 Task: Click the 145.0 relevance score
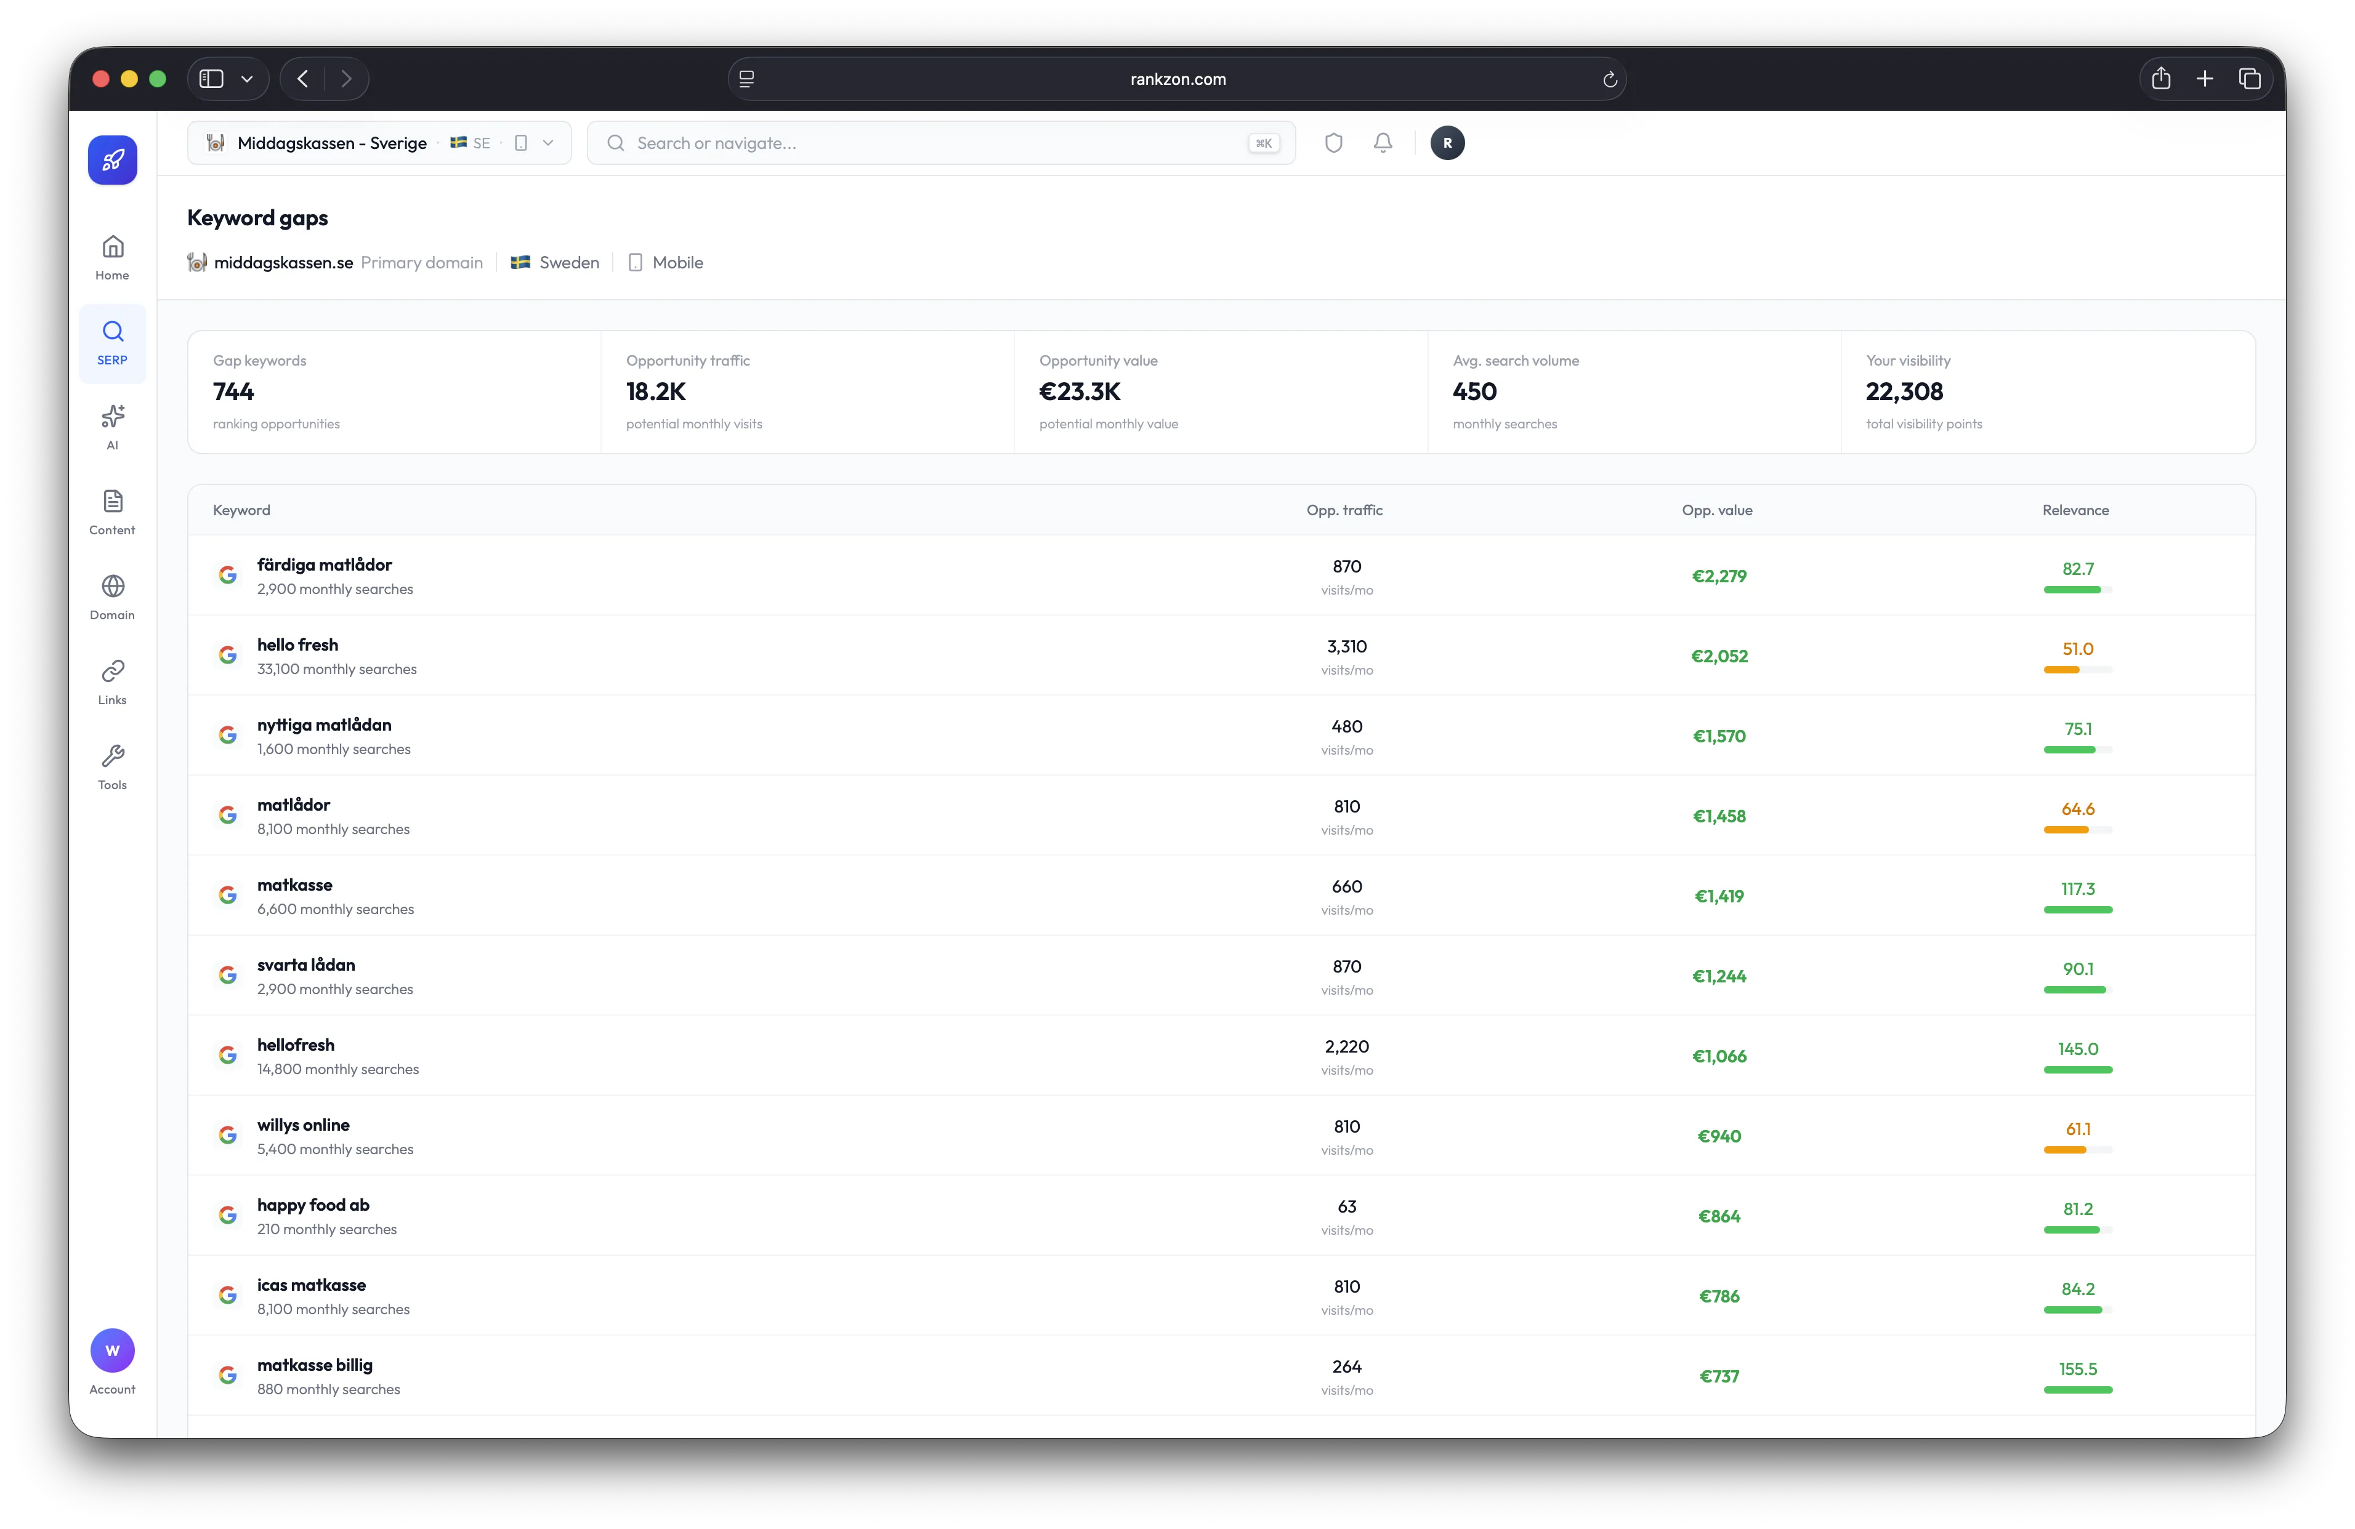[2078, 1049]
